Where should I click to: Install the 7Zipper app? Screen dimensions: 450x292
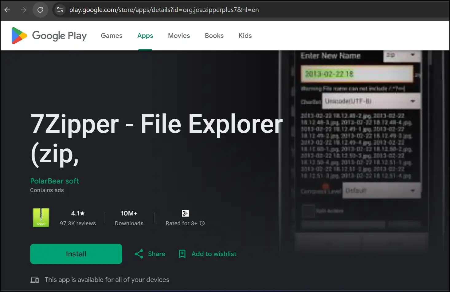click(x=76, y=254)
